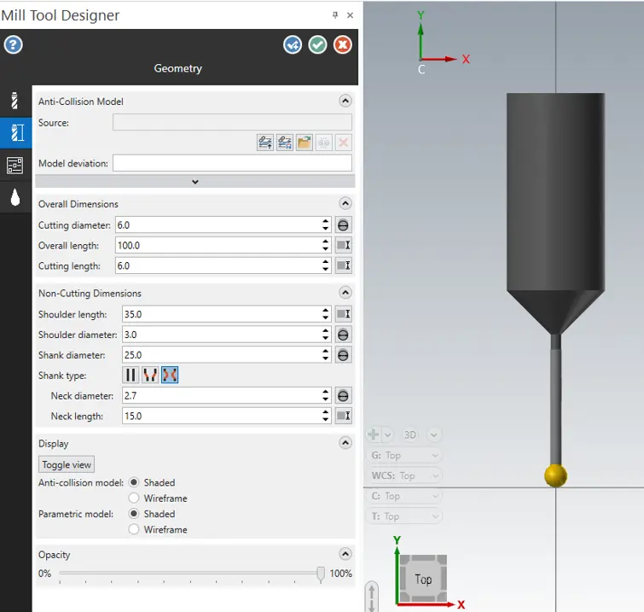The image size is (644, 612).
Task: Click the blue OK and create new icon
Action: click(x=293, y=44)
